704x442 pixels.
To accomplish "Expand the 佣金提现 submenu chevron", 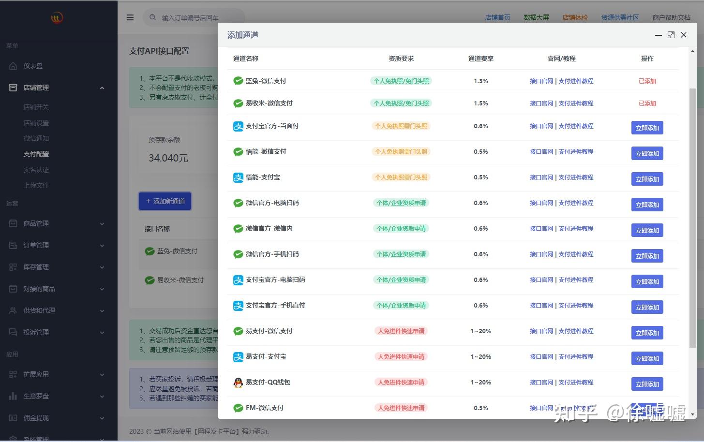I will coord(102,418).
